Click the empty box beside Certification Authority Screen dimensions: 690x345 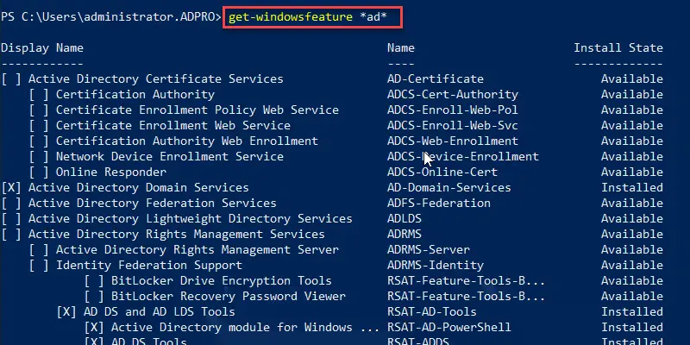click(39, 95)
